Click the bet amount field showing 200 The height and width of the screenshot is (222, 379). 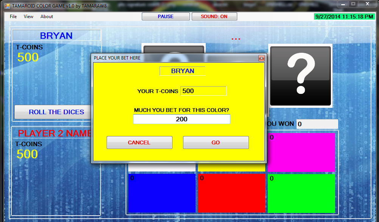tap(182, 119)
